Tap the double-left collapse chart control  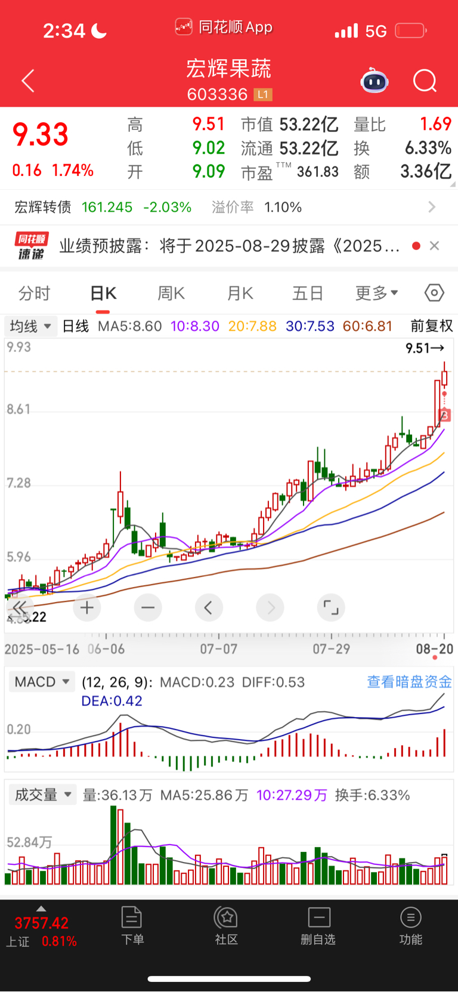click(20, 608)
